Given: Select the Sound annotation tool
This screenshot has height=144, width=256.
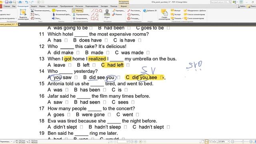Looking at the screenshot, I should 56,18.
